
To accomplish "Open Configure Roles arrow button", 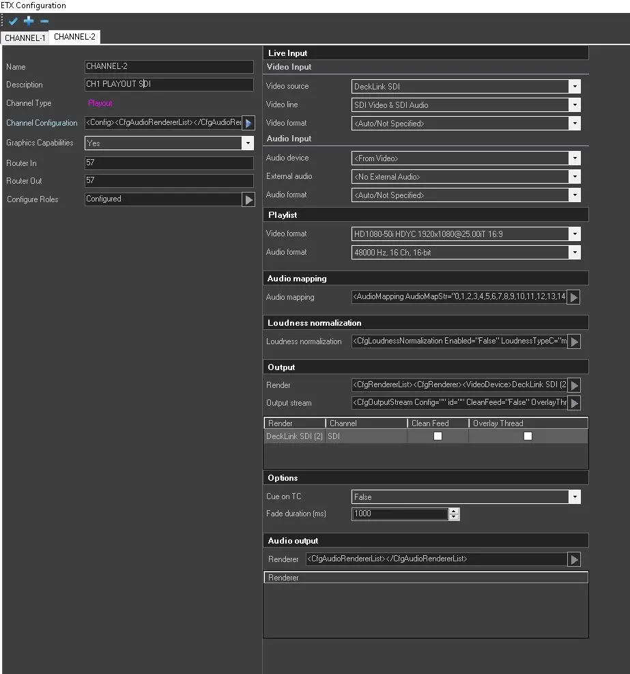I will click(x=249, y=199).
